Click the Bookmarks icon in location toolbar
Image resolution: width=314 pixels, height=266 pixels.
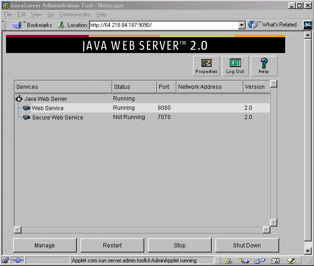[x=18, y=25]
